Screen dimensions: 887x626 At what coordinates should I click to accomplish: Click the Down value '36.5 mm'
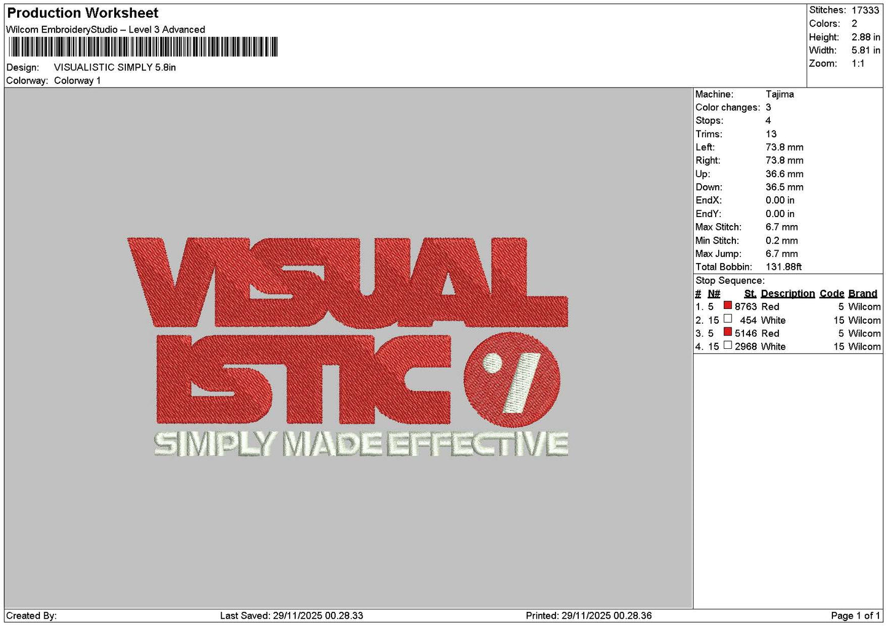(x=784, y=188)
